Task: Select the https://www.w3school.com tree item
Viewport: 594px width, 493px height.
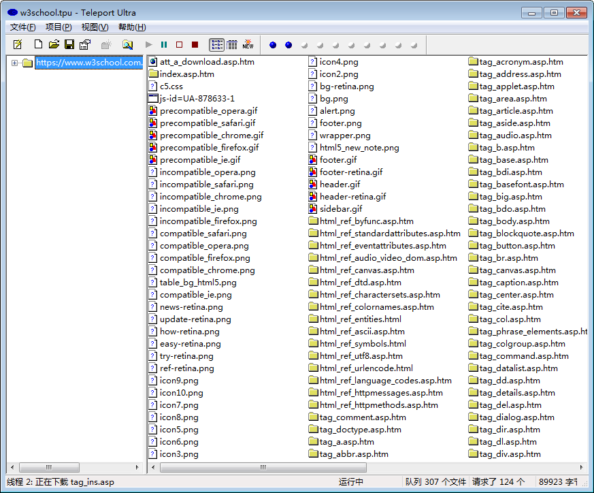Action: pos(88,63)
